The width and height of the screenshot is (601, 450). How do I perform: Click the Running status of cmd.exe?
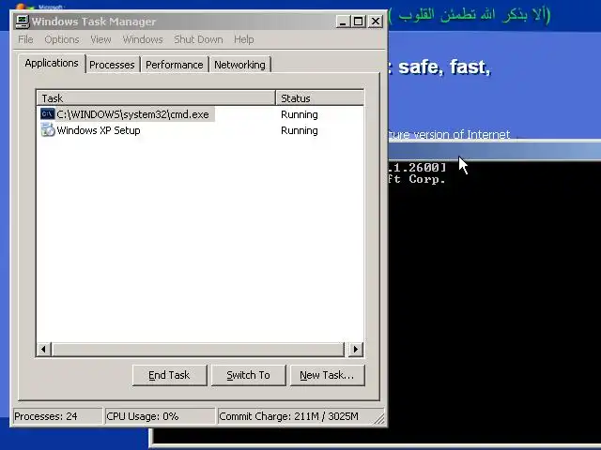pyautogui.click(x=299, y=114)
